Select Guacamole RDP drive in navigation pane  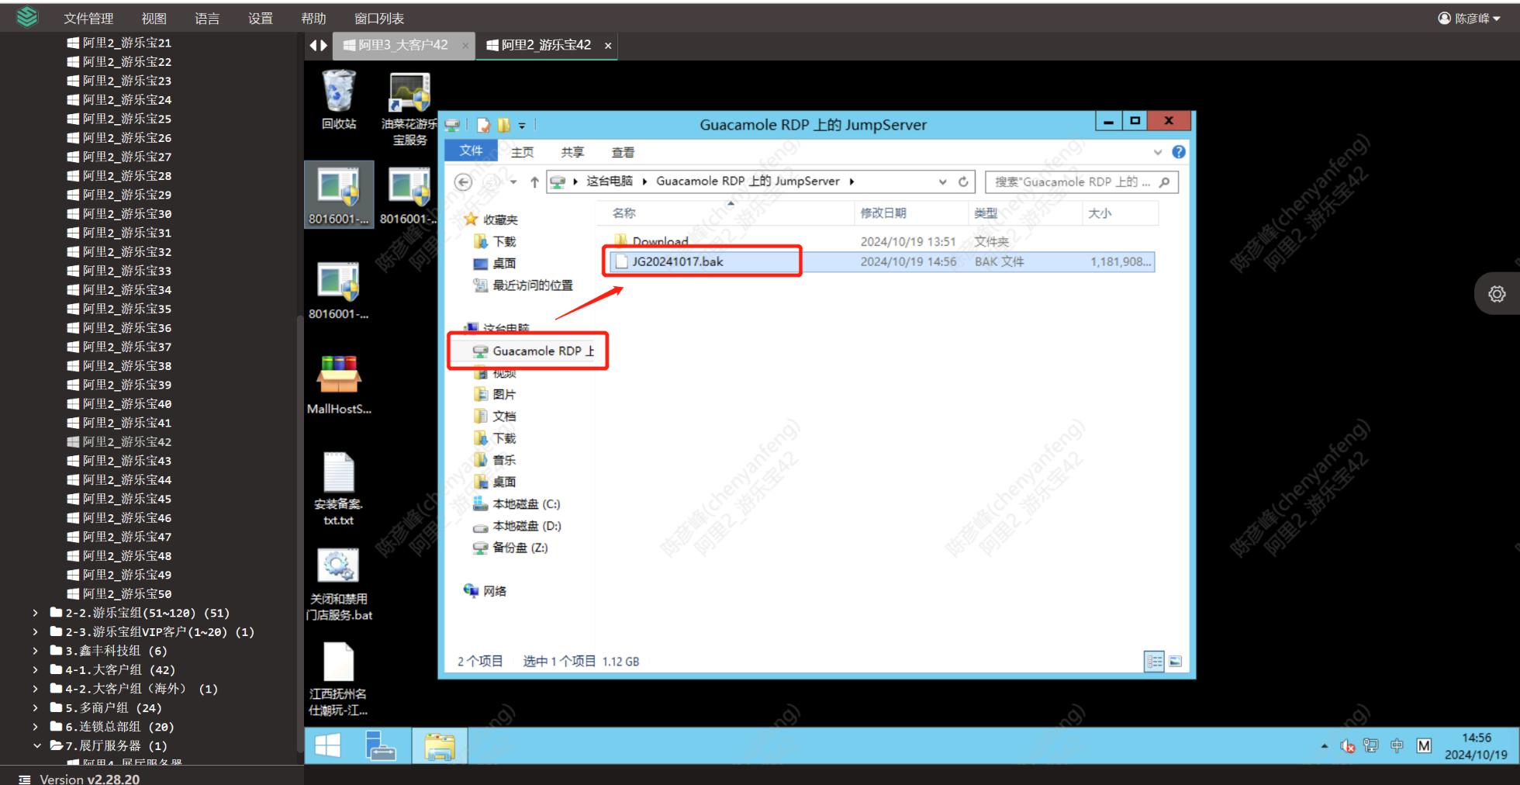point(534,351)
